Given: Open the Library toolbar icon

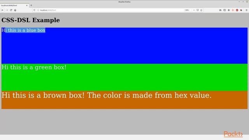Looking at the screenshot, I should click(221, 10).
